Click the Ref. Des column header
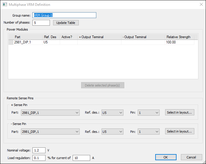206x164 pixels. click(51, 37)
